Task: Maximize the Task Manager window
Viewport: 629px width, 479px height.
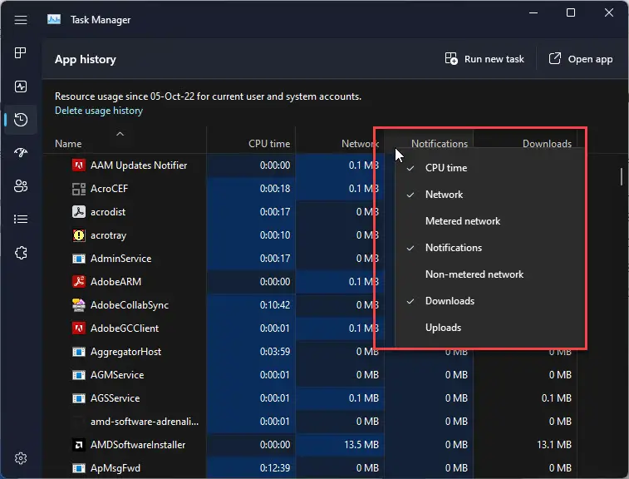Action: pos(571,12)
